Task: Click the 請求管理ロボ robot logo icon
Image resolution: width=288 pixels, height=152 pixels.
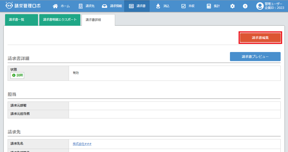Action: click(x=9, y=6)
